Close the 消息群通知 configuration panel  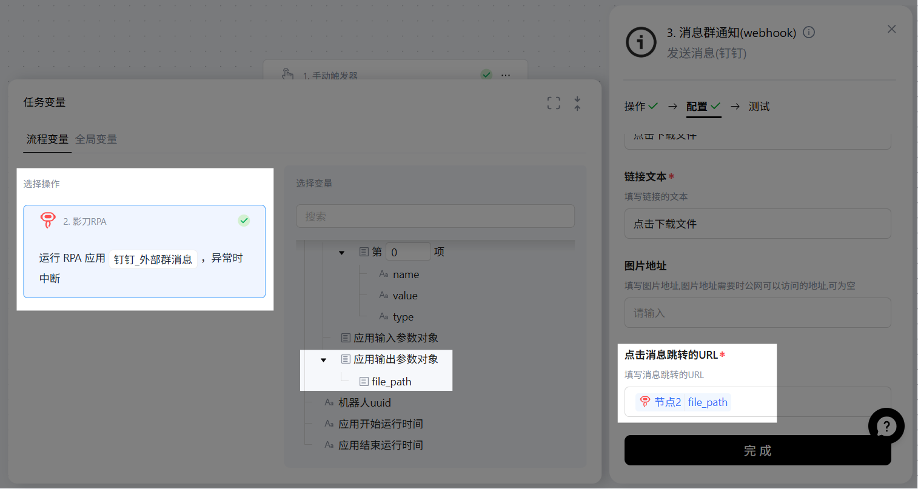coord(891,29)
